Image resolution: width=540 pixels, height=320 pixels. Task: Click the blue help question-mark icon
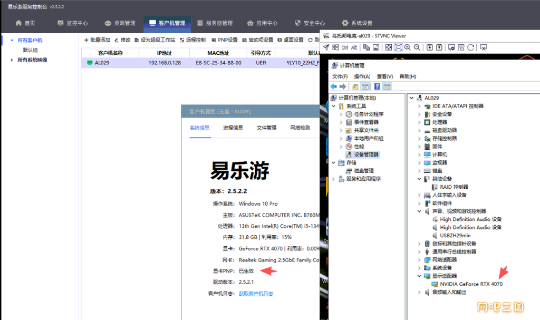(377, 86)
